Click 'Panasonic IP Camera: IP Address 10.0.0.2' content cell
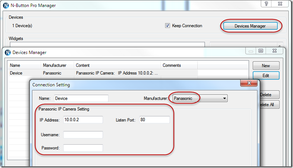 click(117, 73)
